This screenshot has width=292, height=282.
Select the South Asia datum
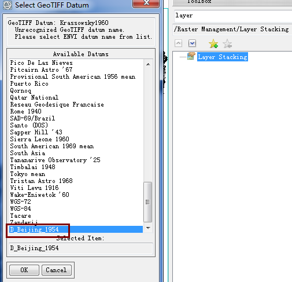point(76,153)
